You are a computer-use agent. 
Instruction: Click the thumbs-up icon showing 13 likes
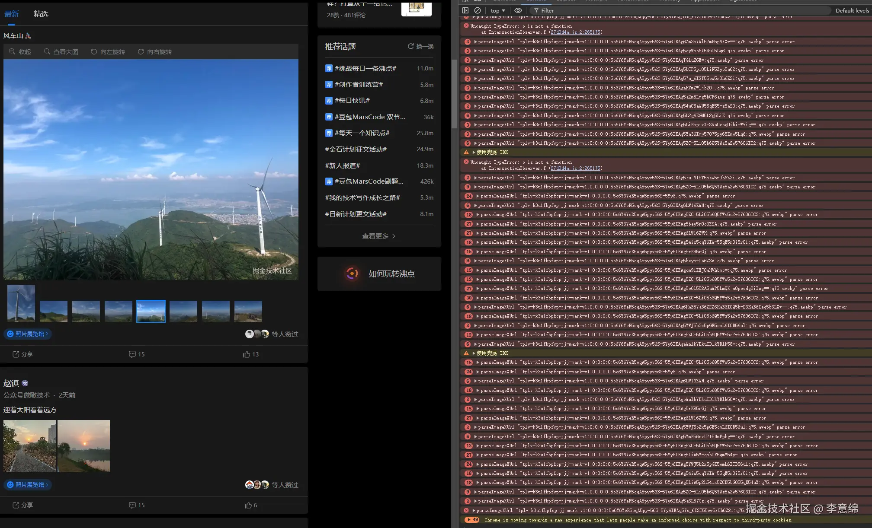(247, 354)
